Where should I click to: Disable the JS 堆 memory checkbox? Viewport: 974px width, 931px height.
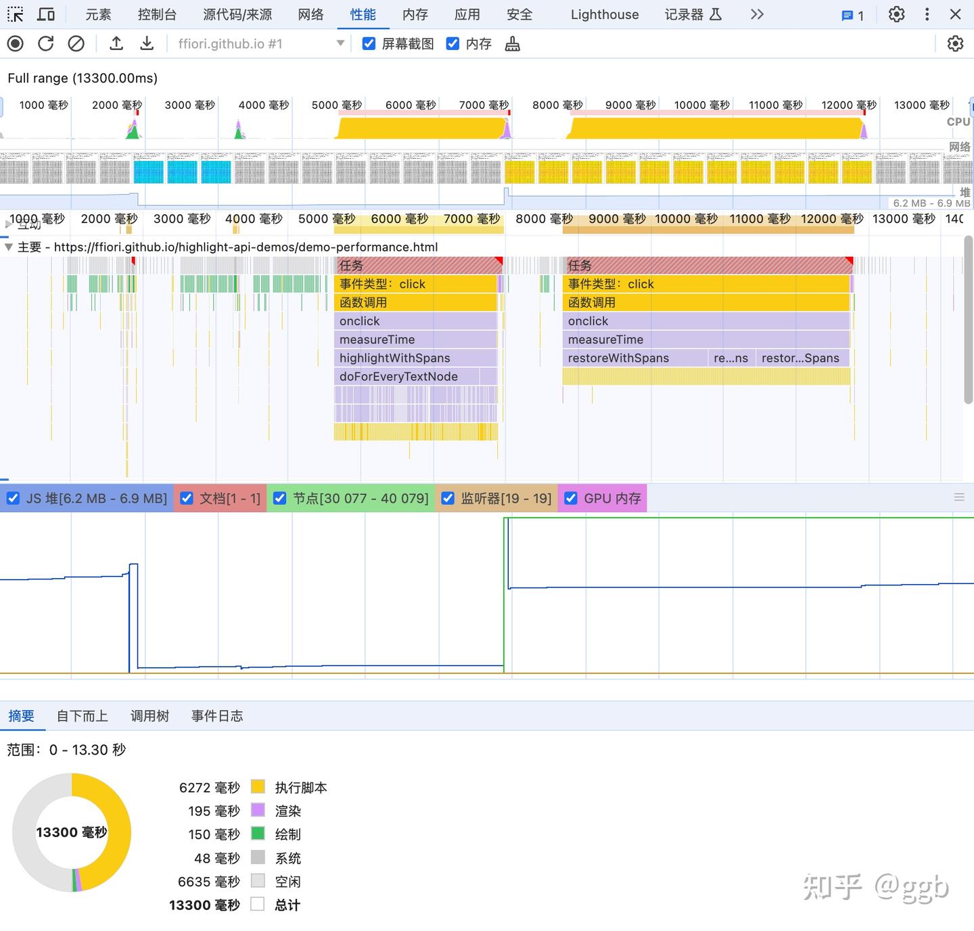click(13, 498)
